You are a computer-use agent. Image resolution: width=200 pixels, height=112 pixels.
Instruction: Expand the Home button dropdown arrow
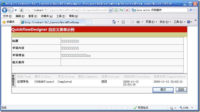point(118,22)
